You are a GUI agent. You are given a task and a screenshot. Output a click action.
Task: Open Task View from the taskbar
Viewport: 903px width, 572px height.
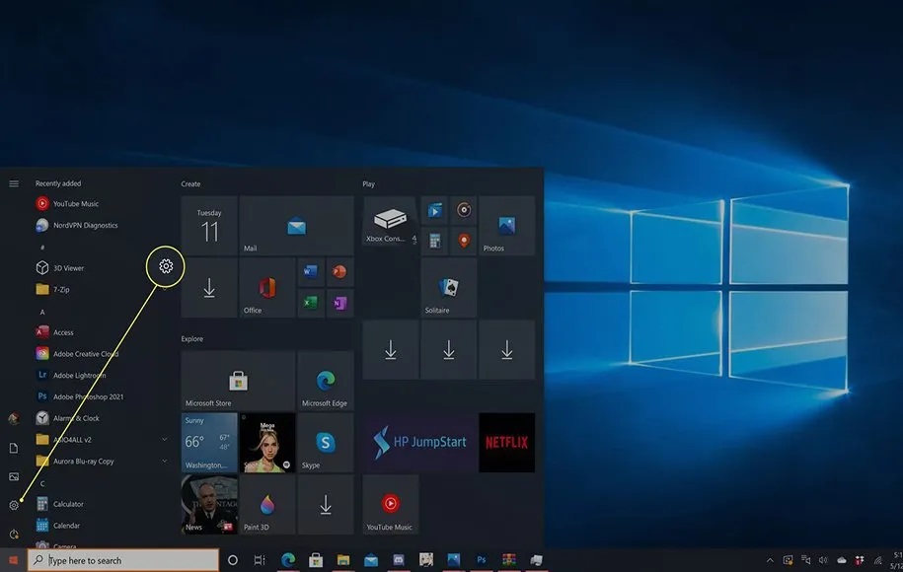tap(260, 560)
